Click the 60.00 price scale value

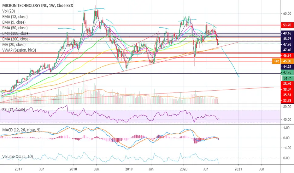point(287,14)
